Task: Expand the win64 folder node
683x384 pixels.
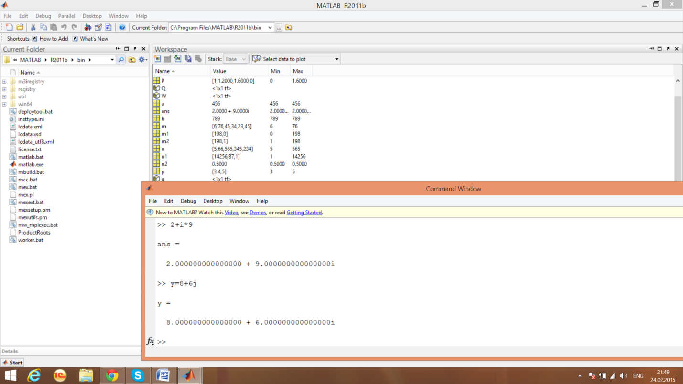Action: [x=4, y=104]
